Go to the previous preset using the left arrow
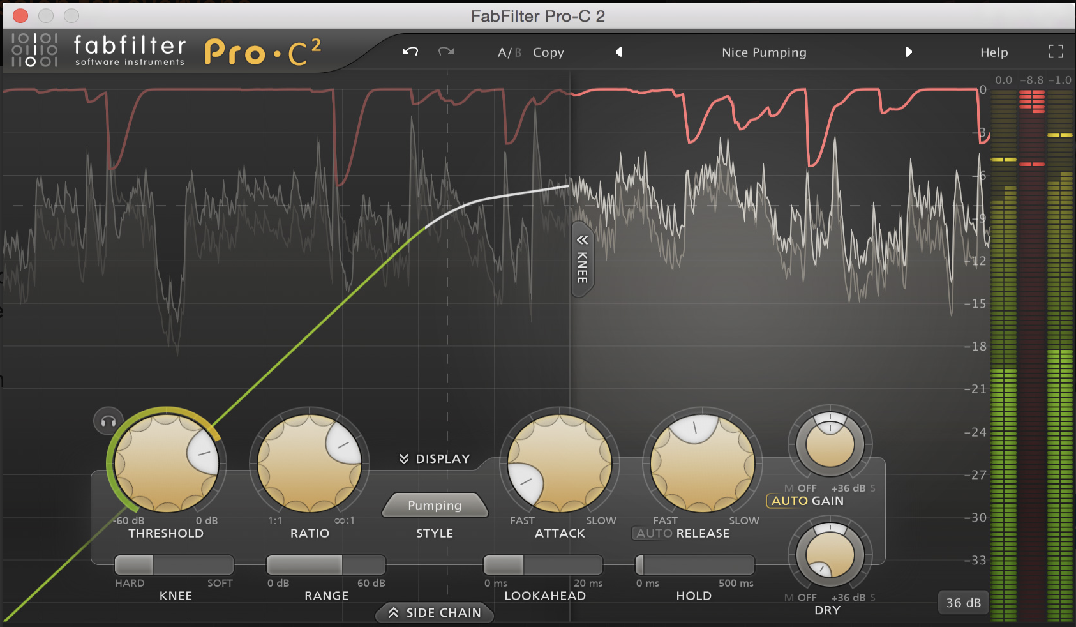This screenshot has height=627, width=1076. [x=619, y=52]
